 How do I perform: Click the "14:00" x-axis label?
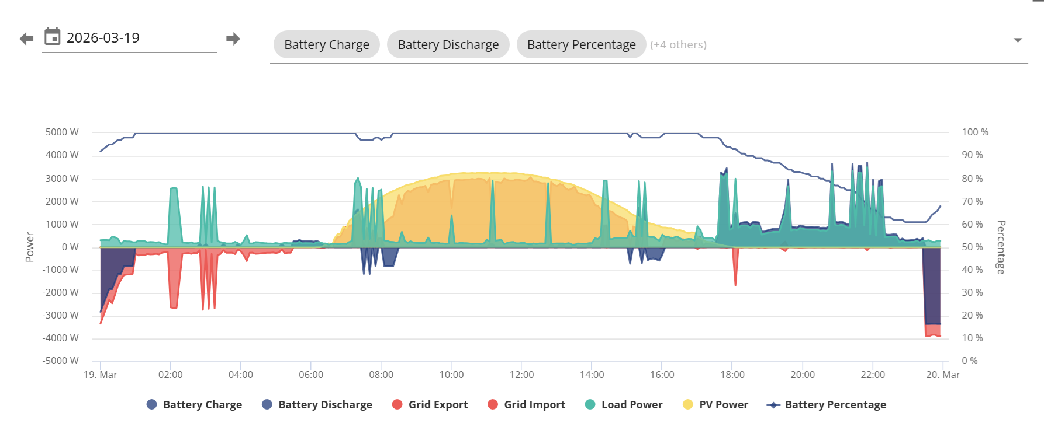592,375
